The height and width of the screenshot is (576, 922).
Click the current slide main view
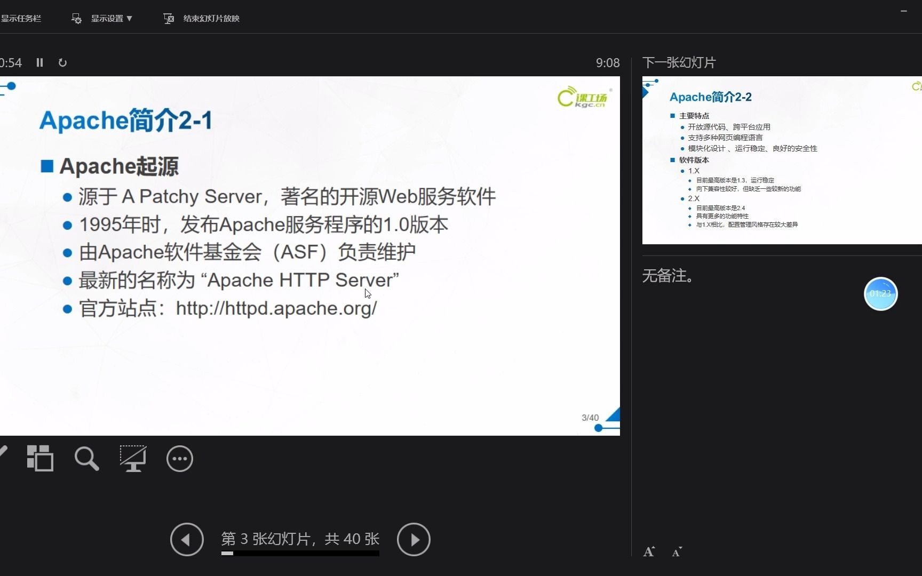pyautogui.click(x=310, y=256)
